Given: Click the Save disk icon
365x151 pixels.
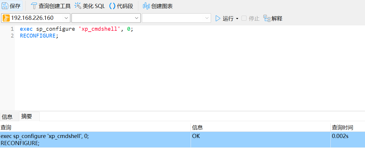Looking at the screenshot, I should (x=5, y=6).
